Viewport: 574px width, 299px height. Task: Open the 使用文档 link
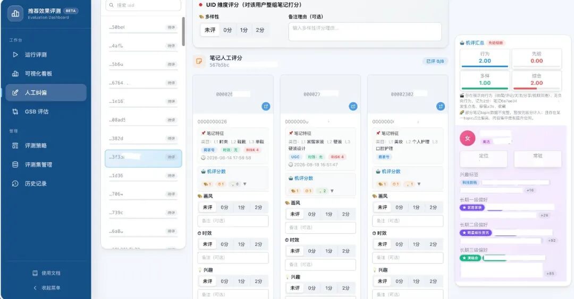[x=46, y=273]
